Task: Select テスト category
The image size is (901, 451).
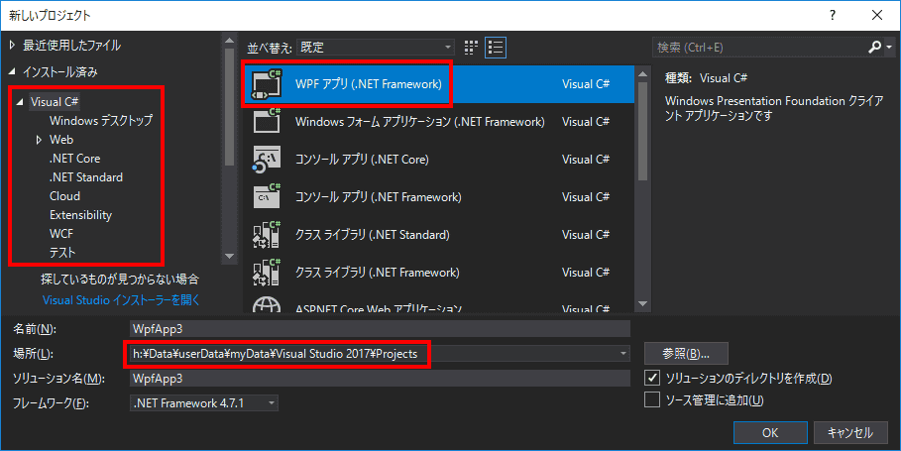Action: pyautogui.click(x=62, y=252)
